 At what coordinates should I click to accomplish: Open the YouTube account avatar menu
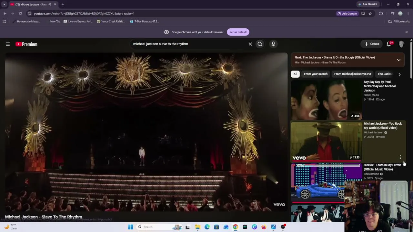[401, 44]
